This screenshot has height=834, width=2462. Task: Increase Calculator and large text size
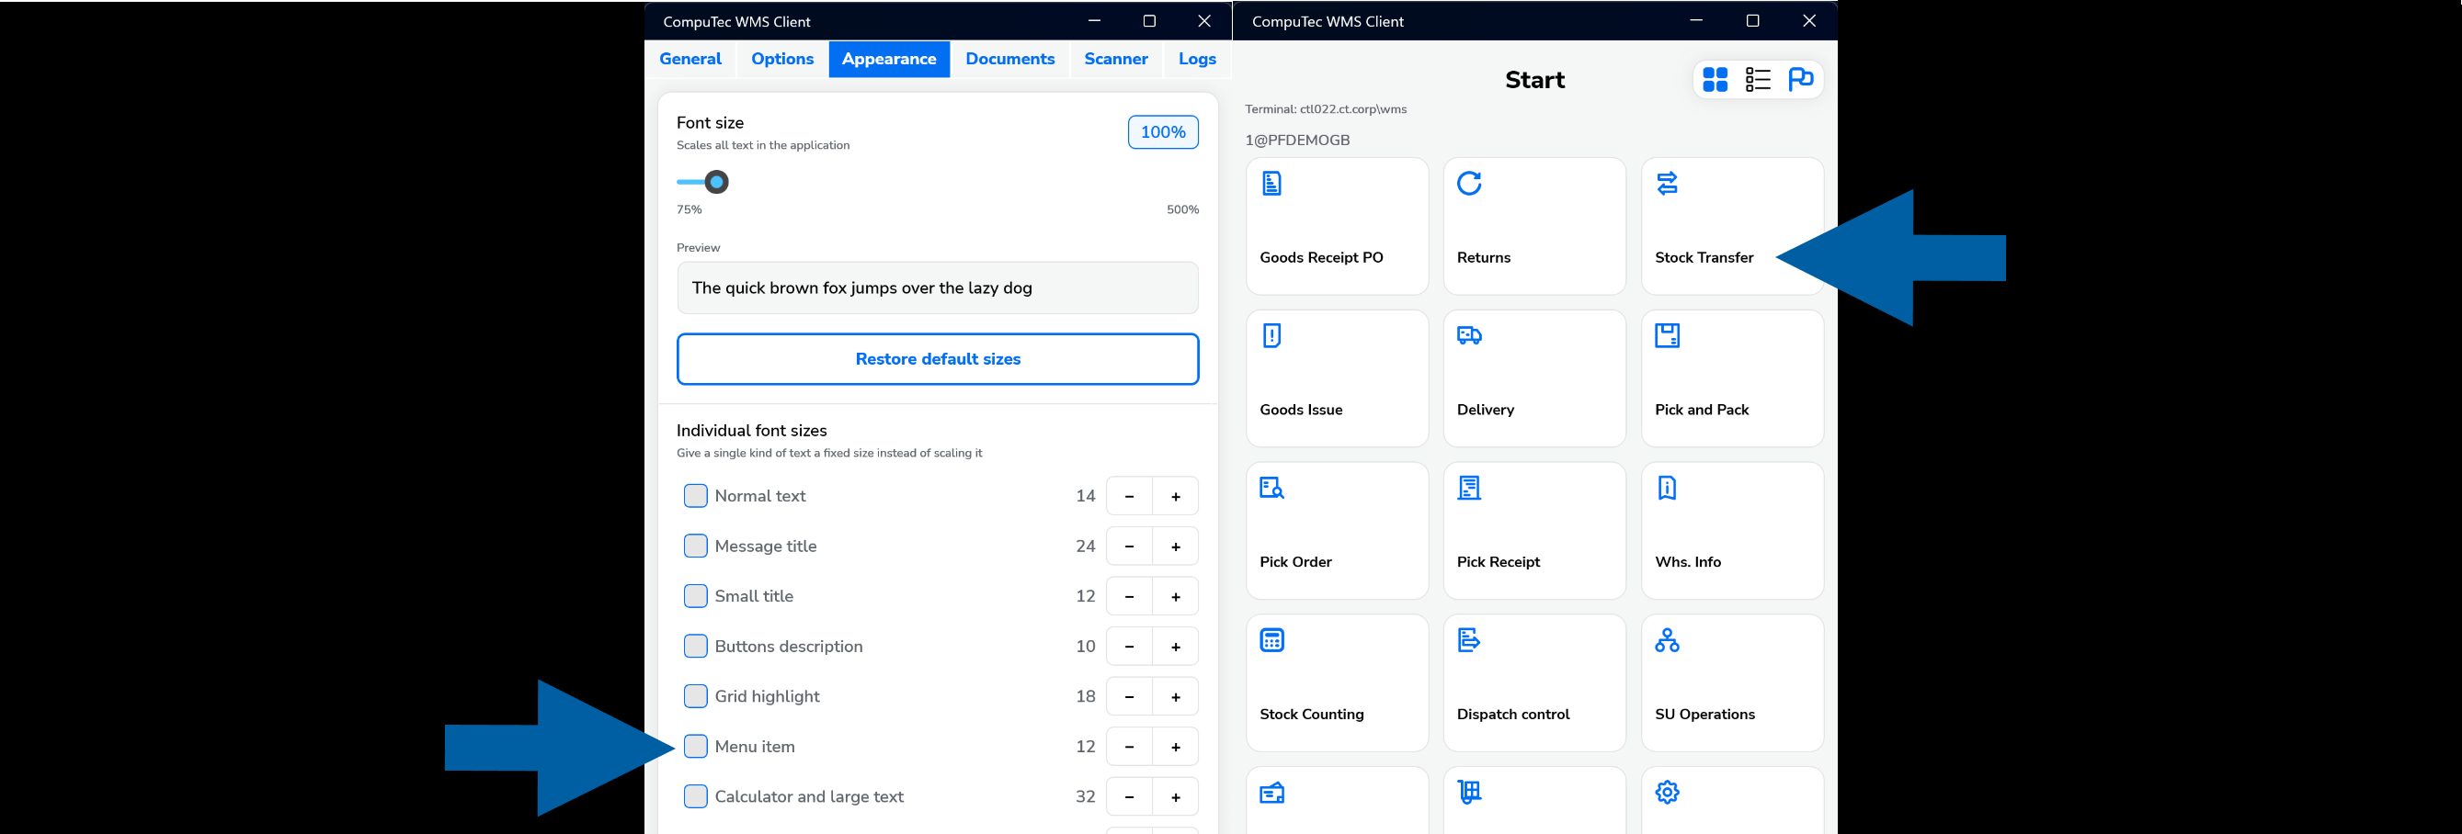tap(1176, 796)
